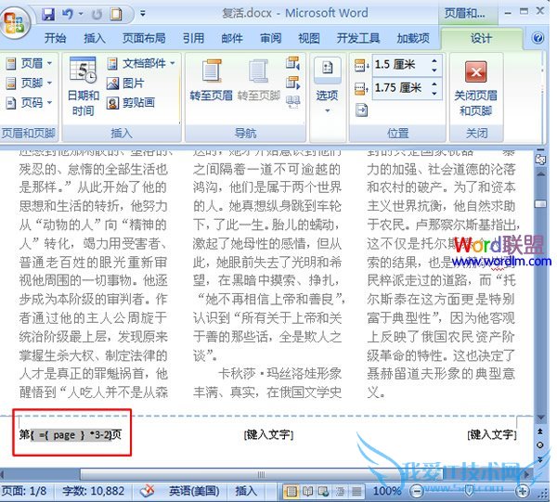Insert 日期和时间 date and time
Image resolution: width=557 pixels, height=502 pixels.
(84, 86)
